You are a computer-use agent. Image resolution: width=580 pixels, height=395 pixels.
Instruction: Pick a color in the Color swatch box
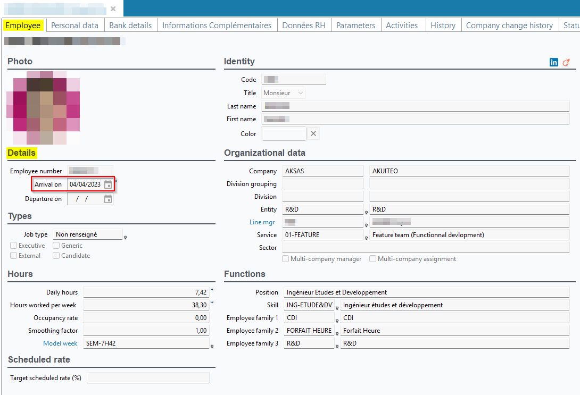(284, 134)
